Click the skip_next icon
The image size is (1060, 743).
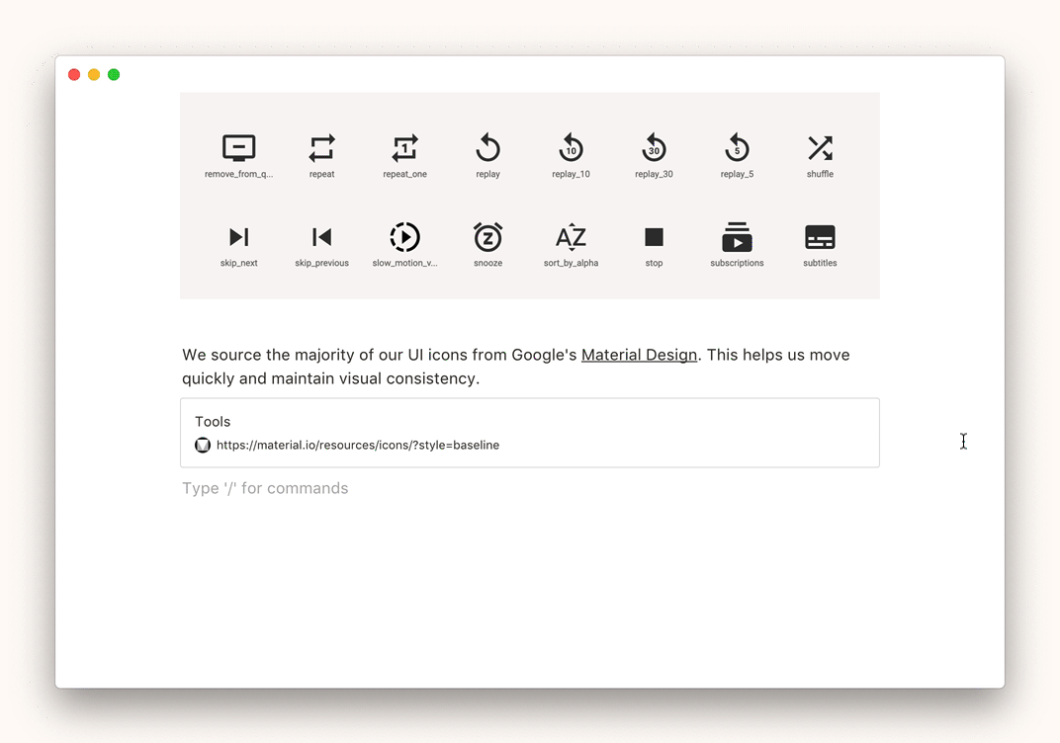coord(239,237)
